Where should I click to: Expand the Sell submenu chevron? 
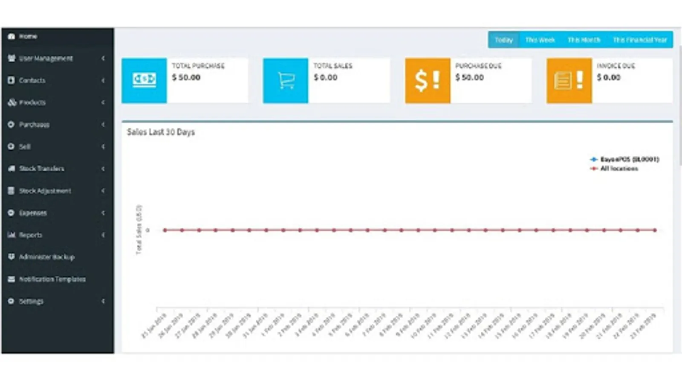click(x=103, y=146)
